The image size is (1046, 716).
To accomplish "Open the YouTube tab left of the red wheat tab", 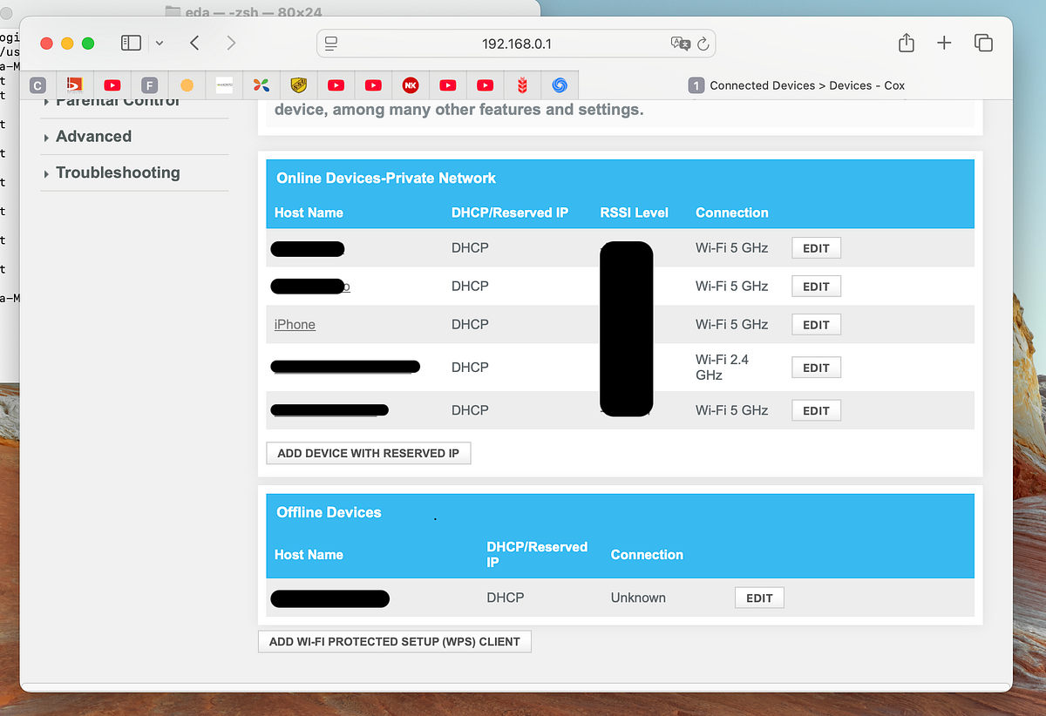I will [x=486, y=85].
